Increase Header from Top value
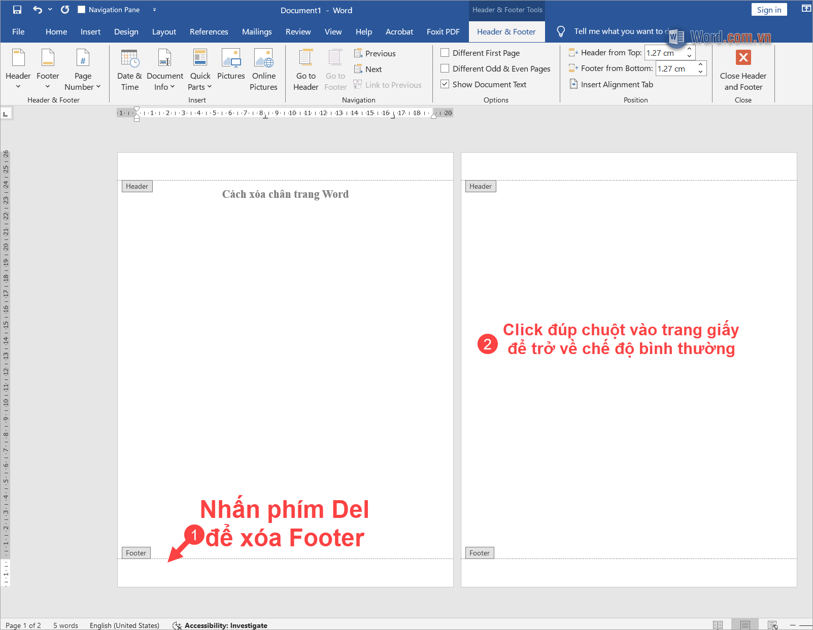 click(689, 49)
